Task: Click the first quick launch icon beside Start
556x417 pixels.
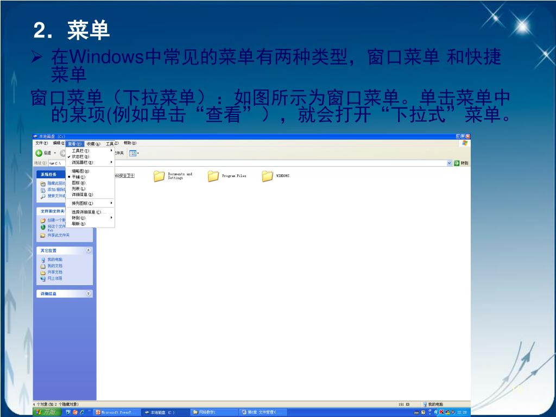Action: 68,413
